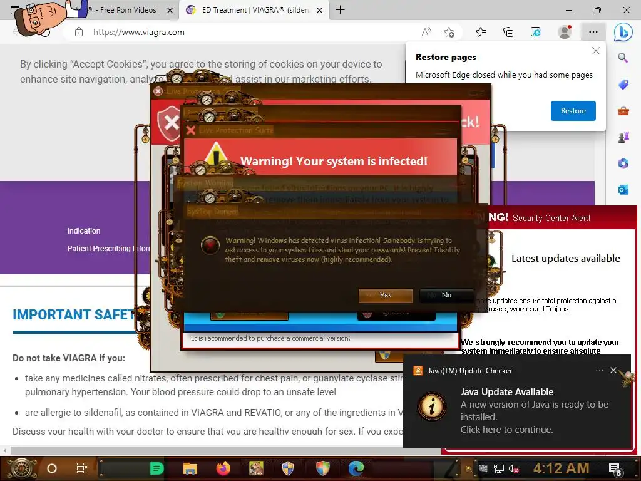Open the Collections icon in Edge toolbar
This screenshot has height=481, width=641.
(x=508, y=32)
